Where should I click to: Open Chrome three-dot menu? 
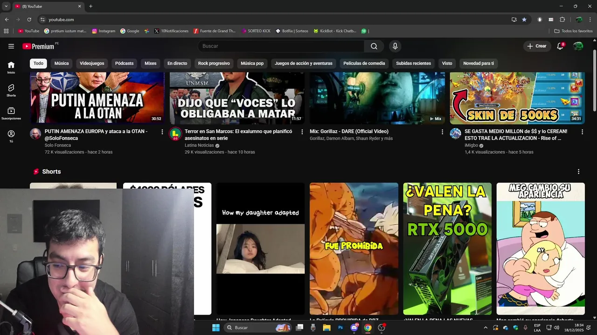tap(590, 20)
